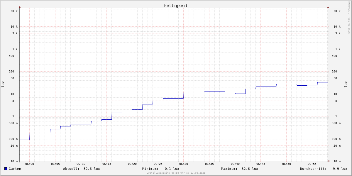Click the "10 m" label on right axis

pyautogui.click(x=337, y=161)
